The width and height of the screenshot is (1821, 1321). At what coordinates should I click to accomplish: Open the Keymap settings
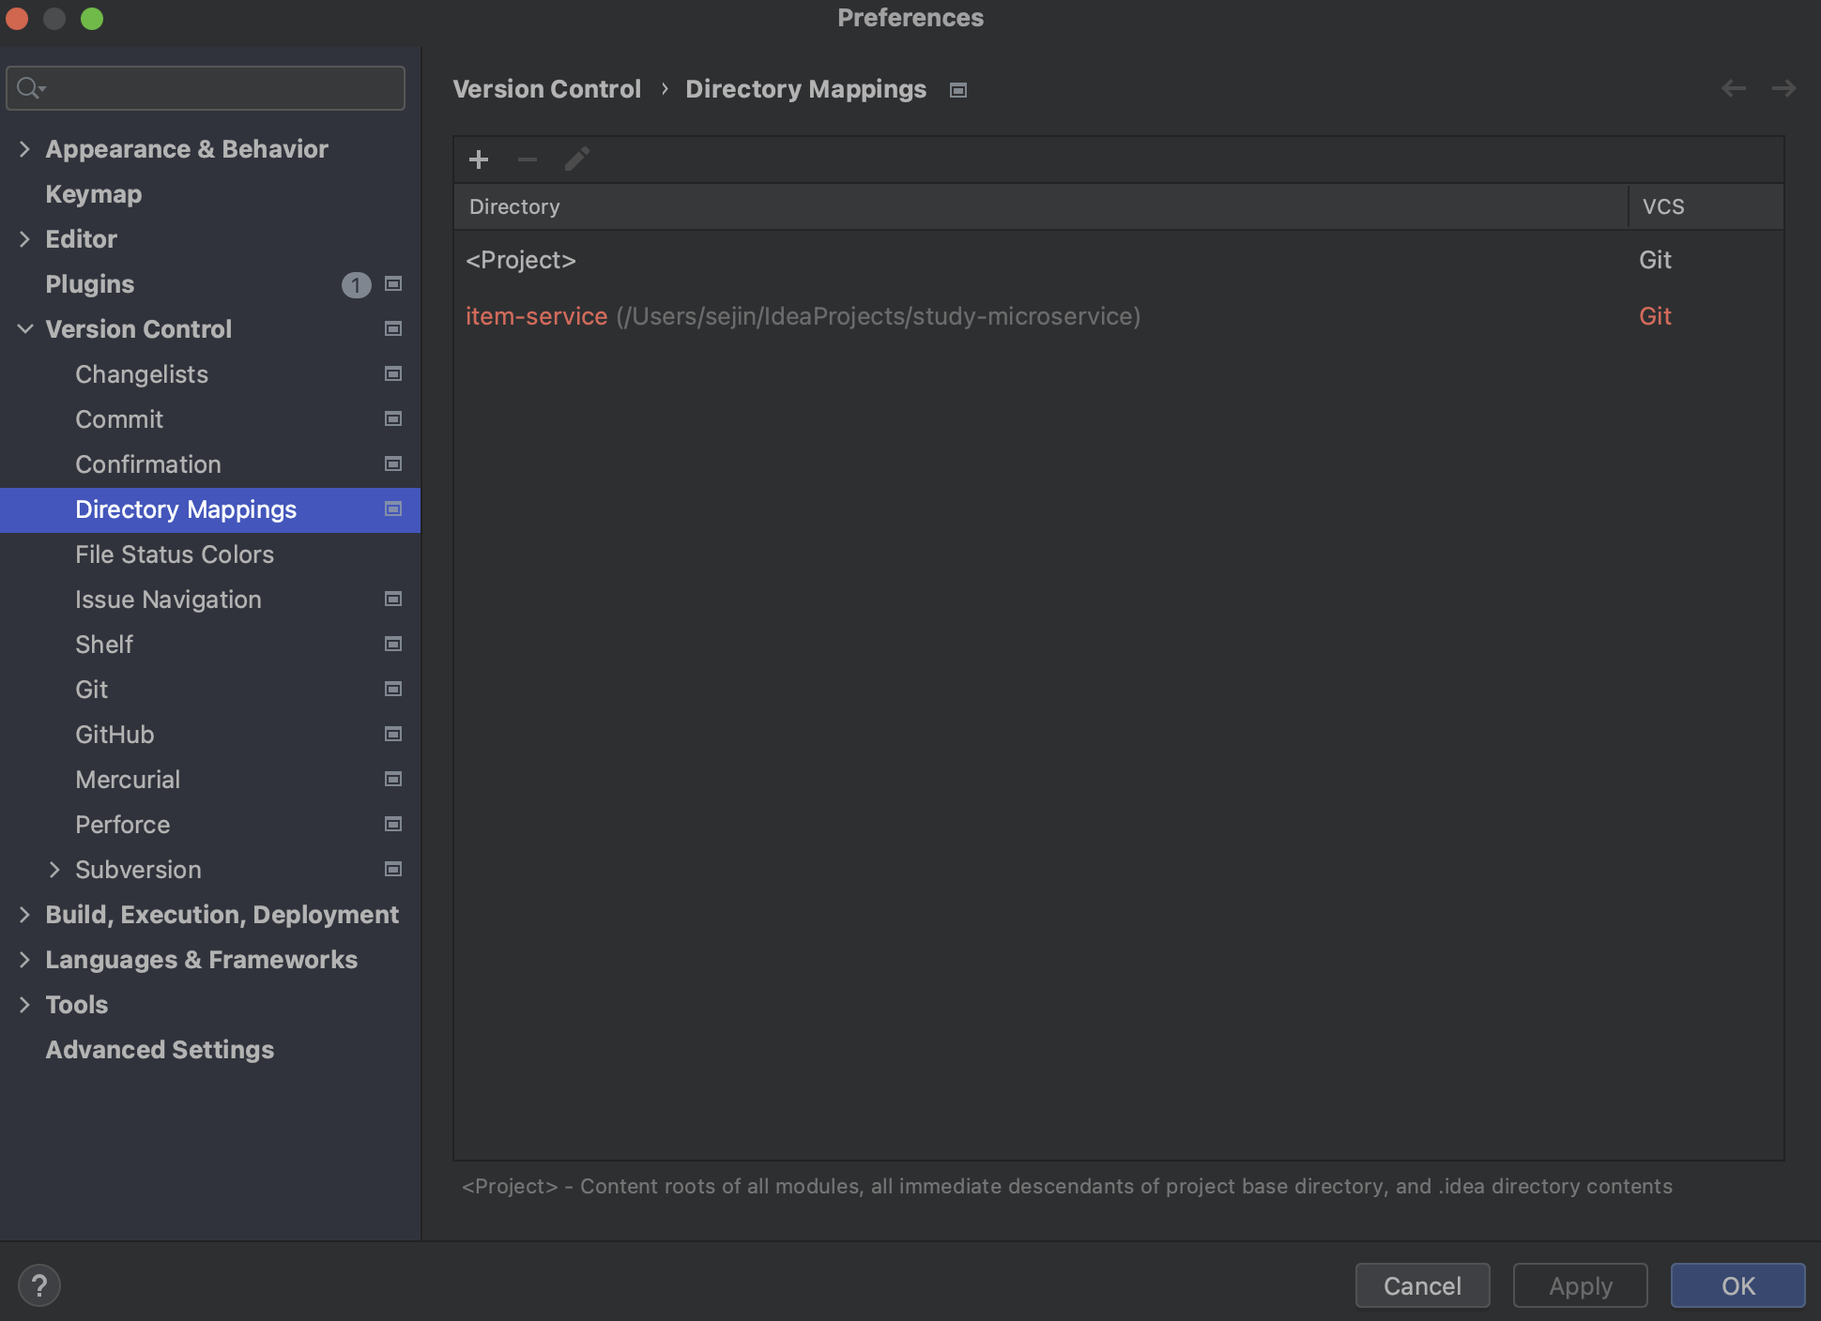pyautogui.click(x=94, y=194)
